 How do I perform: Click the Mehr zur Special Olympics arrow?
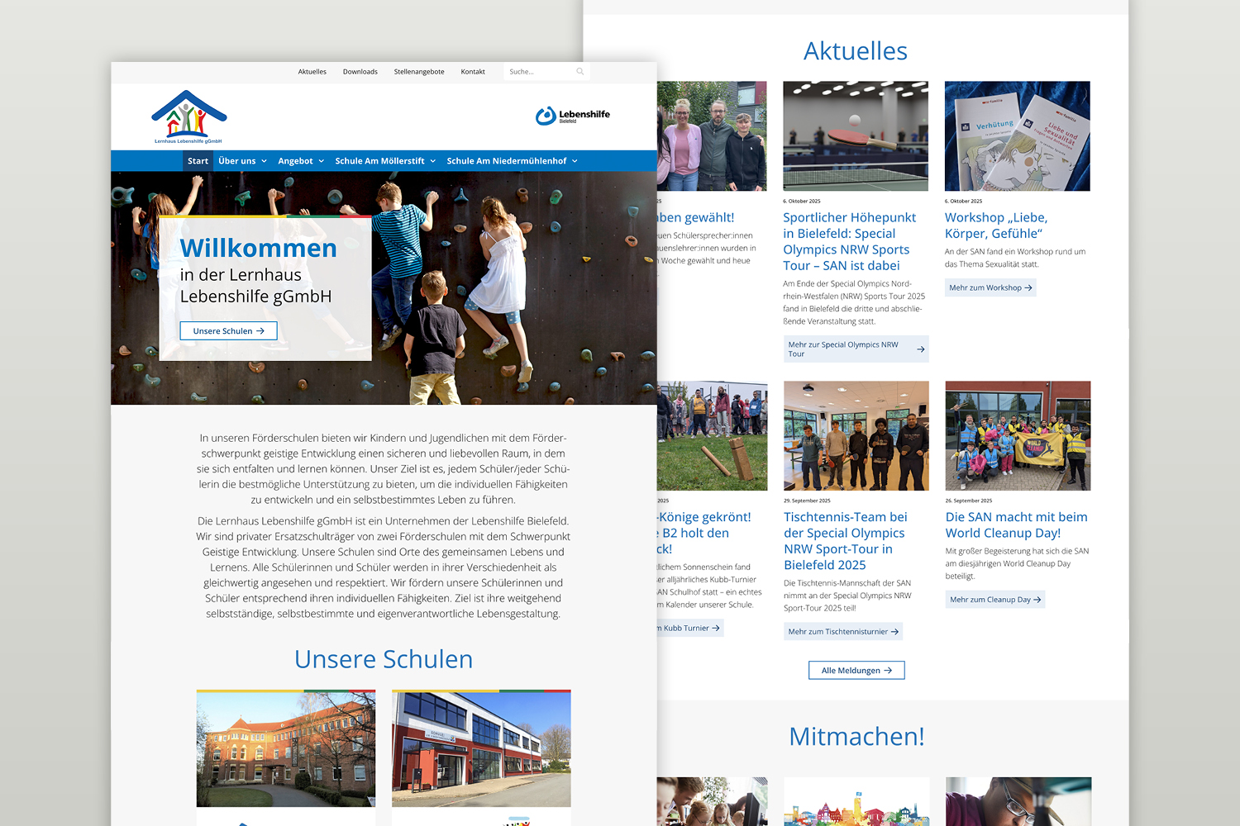(921, 349)
